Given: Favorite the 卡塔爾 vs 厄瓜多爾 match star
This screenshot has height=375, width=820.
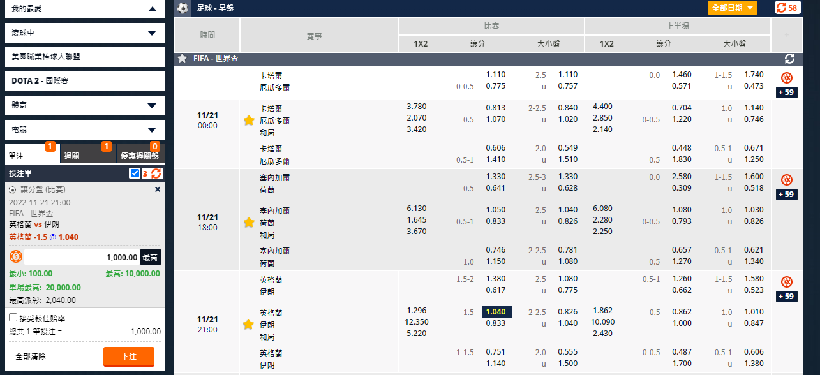Looking at the screenshot, I should click(249, 120).
